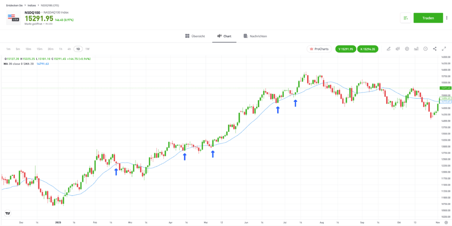
Task: Click the TradingView logo on chart
Action: pyautogui.click(x=8, y=213)
